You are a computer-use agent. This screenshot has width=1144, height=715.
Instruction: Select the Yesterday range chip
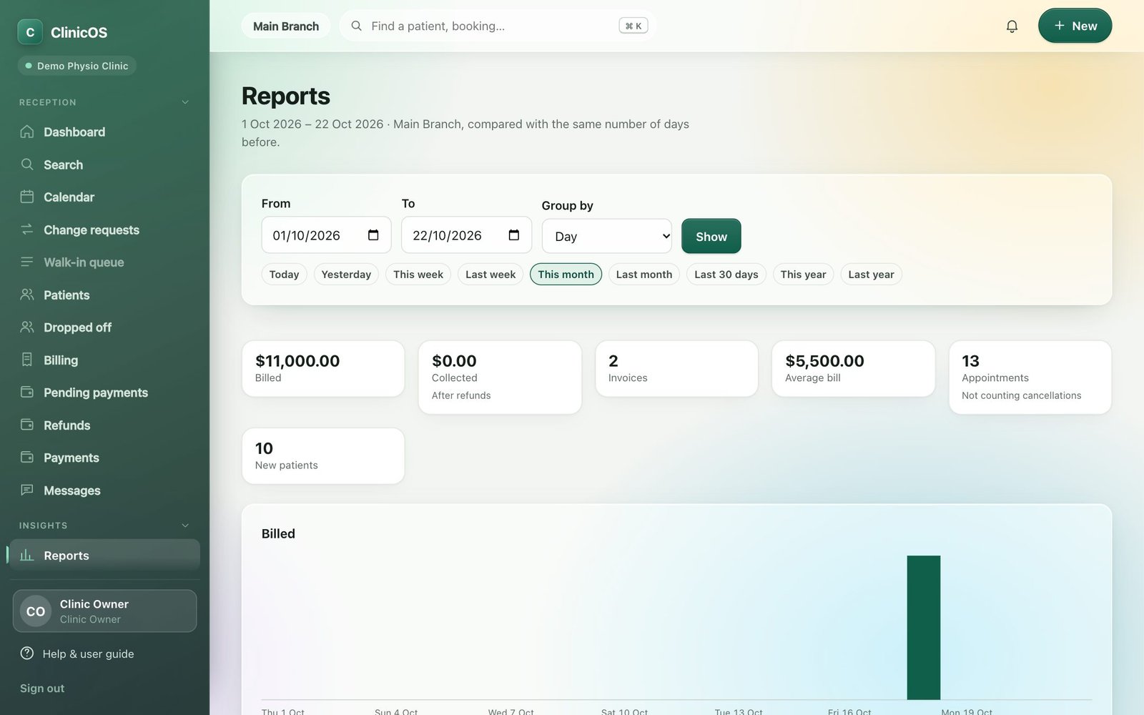(346, 275)
